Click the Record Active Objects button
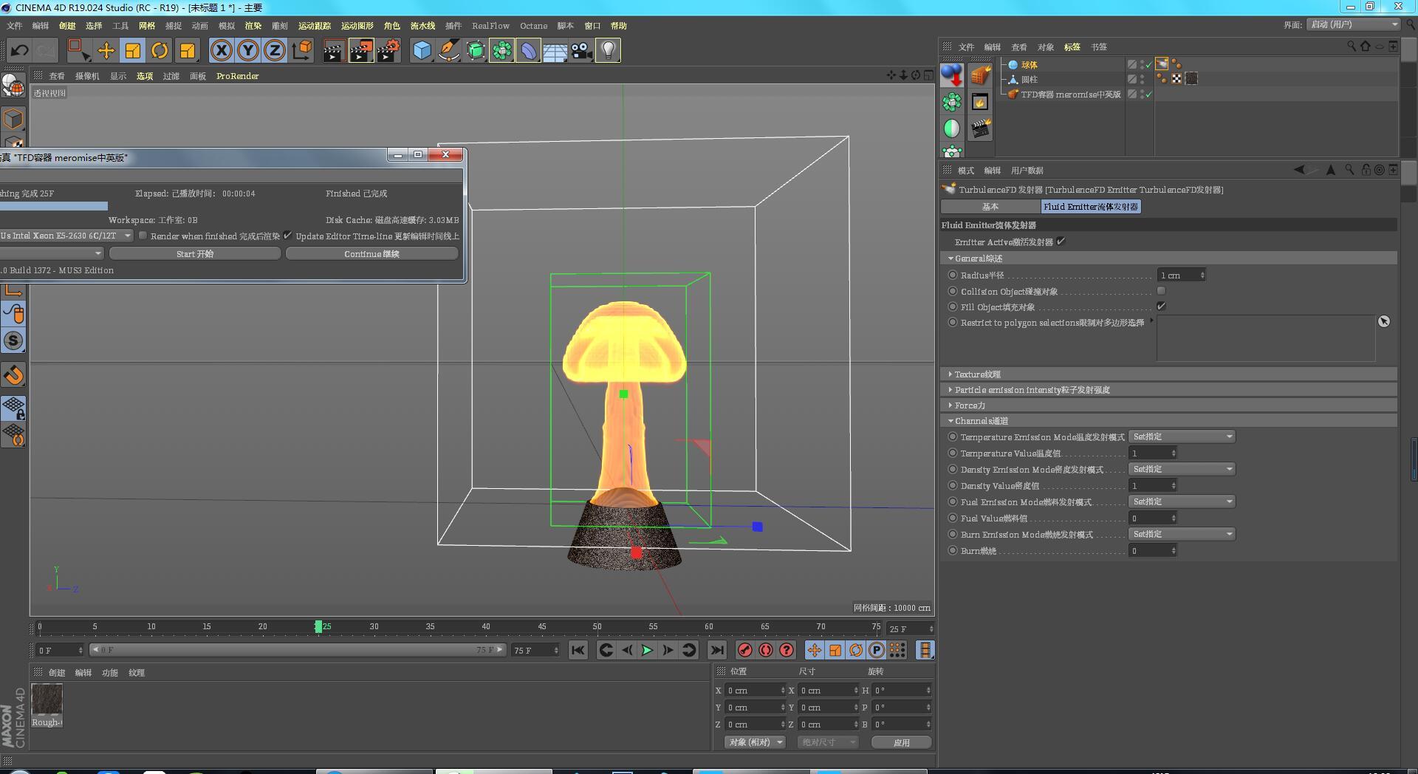Screen dimensions: 1418x774 pos(744,650)
